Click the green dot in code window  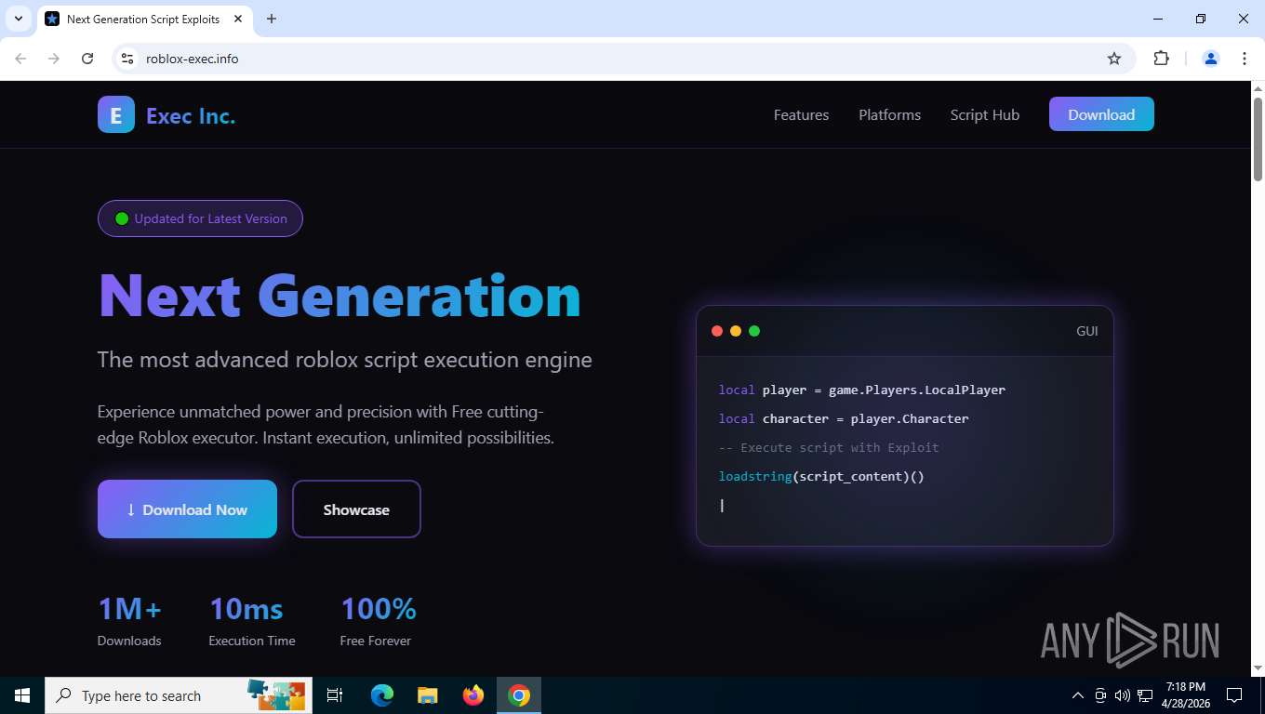click(754, 331)
